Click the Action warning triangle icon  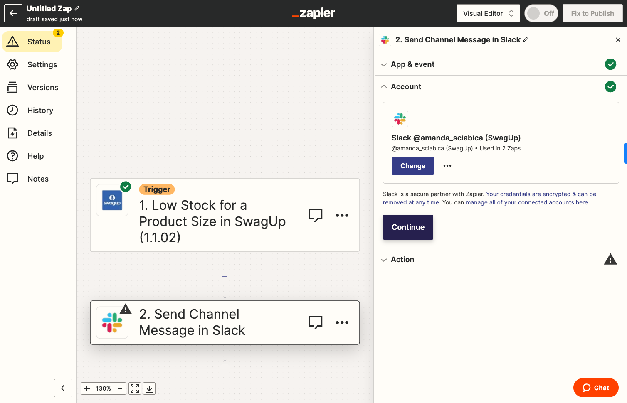[610, 259]
